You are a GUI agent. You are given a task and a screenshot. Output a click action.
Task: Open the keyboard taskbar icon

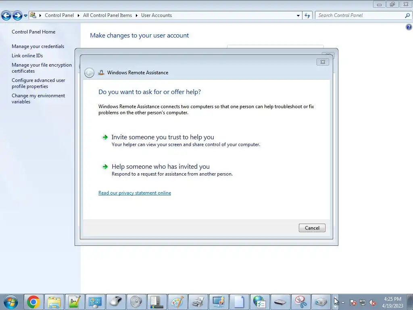point(280,302)
